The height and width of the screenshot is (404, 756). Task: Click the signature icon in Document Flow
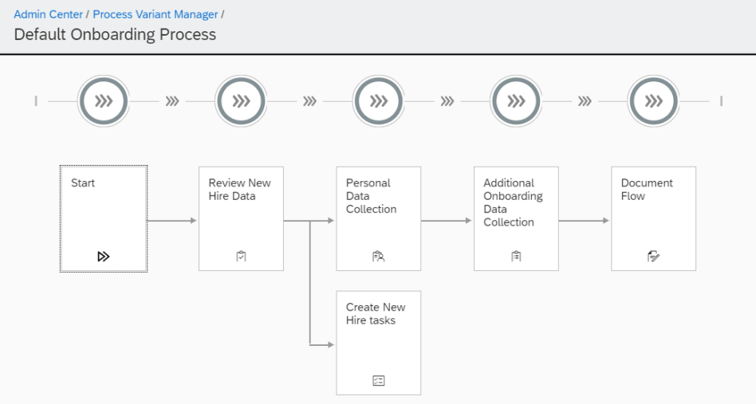click(654, 256)
